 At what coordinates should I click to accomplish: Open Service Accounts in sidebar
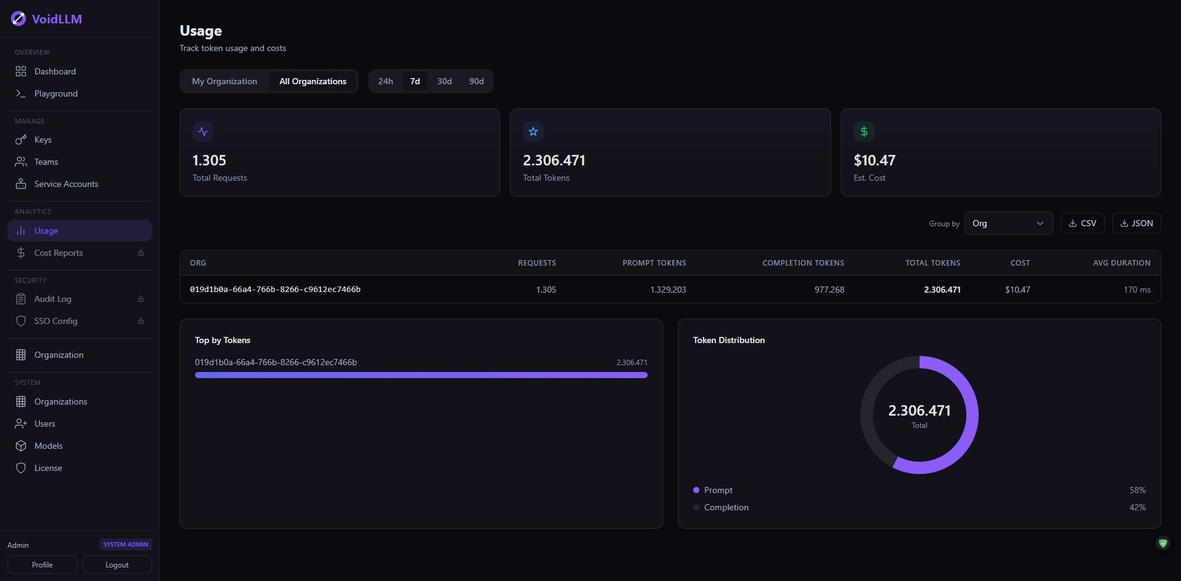click(79, 184)
